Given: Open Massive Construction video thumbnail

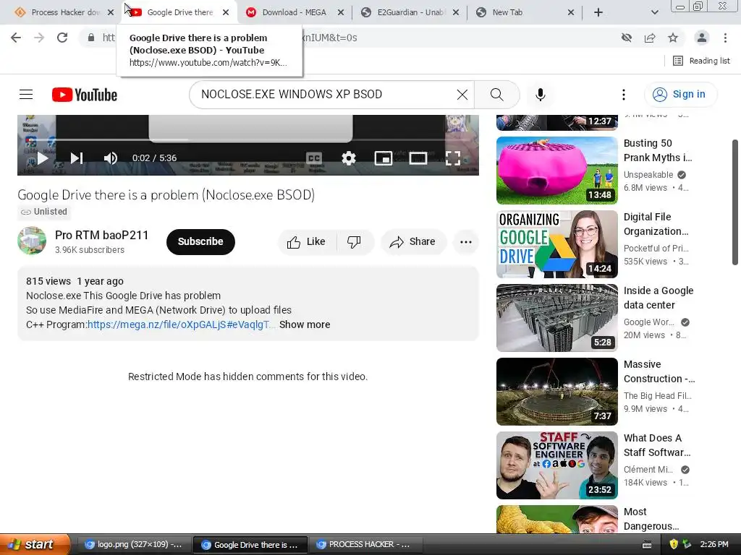Looking at the screenshot, I should (557, 391).
